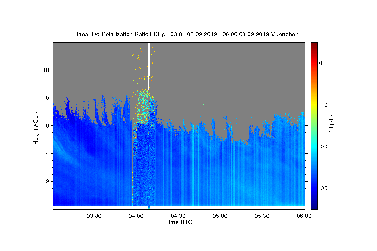Click the plot title 'Linear De-Polarization Ratio LDRg'

[119, 34]
